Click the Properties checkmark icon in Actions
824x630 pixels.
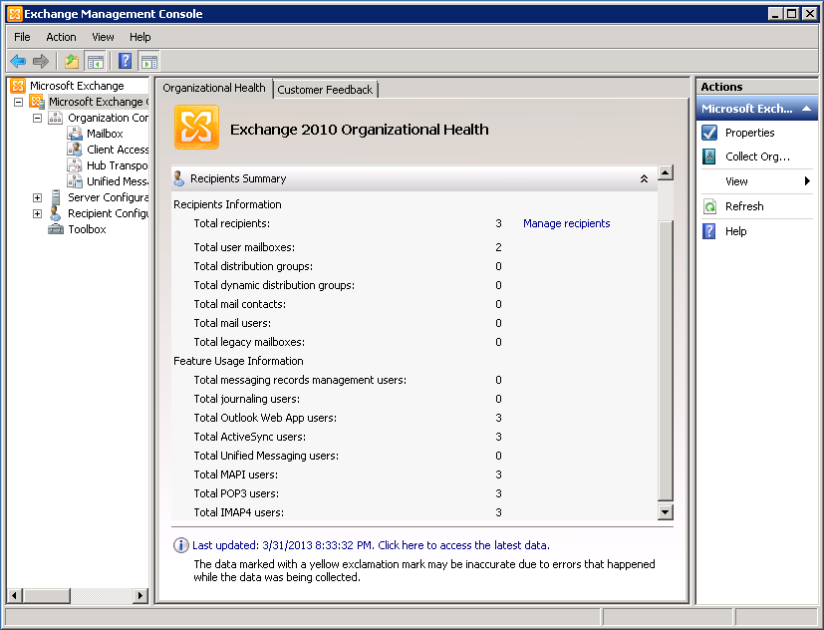(x=709, y=133)
